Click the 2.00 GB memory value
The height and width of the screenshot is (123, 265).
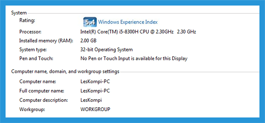coord(88,41)
